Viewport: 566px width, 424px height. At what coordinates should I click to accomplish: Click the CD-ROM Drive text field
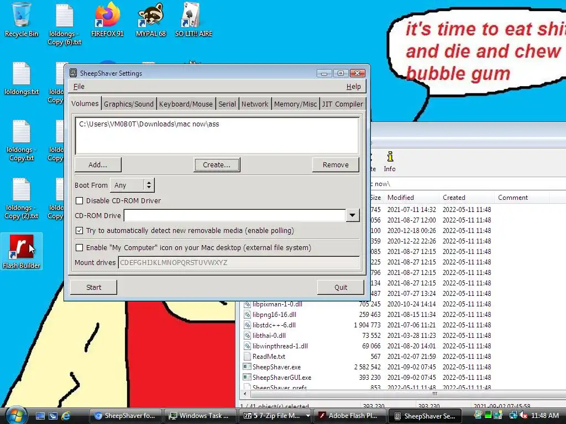coord(235,215)
